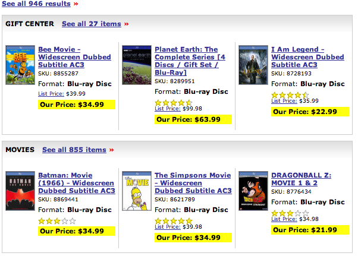Click the Dragonball Z cover image
The image size is (358, 256).
pyautogui.click(x=253, y=191)
